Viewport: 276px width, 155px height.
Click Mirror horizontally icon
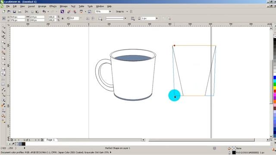88,19
